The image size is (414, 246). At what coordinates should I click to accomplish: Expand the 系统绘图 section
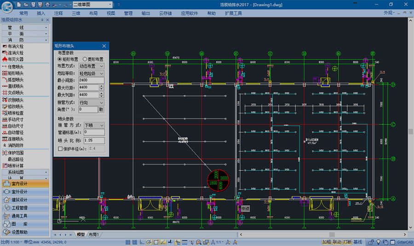tap(25, 172)
